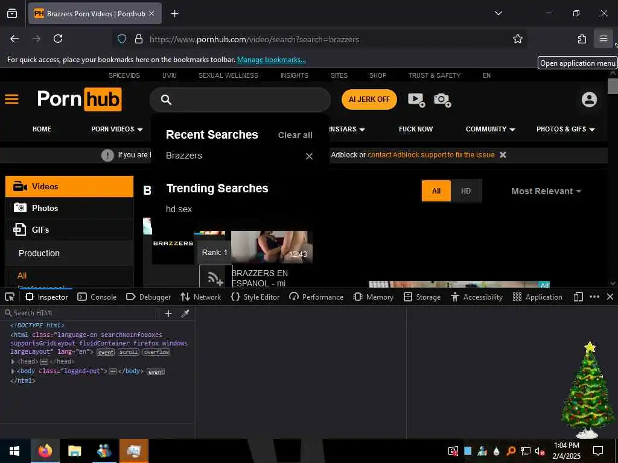The height and width of the screenshot is (463, 618).
Task: Follow the Manage bookmarks link
Action: [271, 60]
